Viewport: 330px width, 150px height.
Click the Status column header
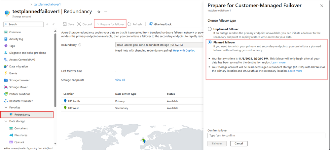[171, 94]
